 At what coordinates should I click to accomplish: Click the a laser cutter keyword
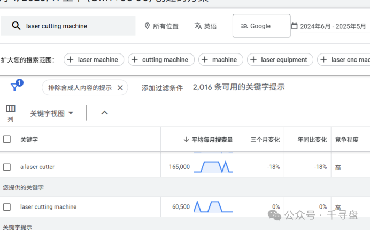pos(37,167)
